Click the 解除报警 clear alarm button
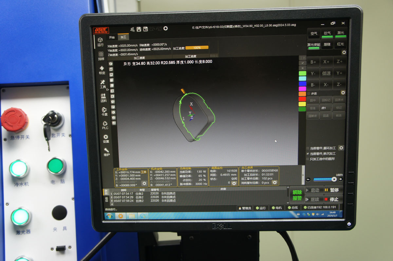 pyautogui.click(x=297, y=195)
